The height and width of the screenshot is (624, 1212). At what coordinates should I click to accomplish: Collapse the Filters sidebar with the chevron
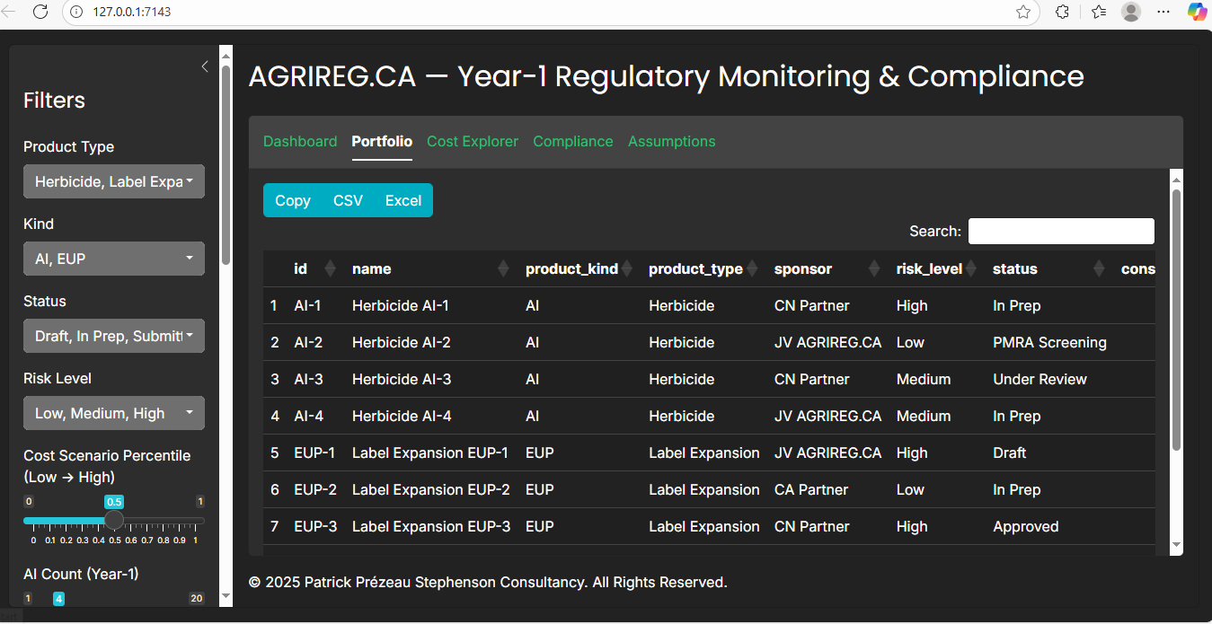click(204, 66)
